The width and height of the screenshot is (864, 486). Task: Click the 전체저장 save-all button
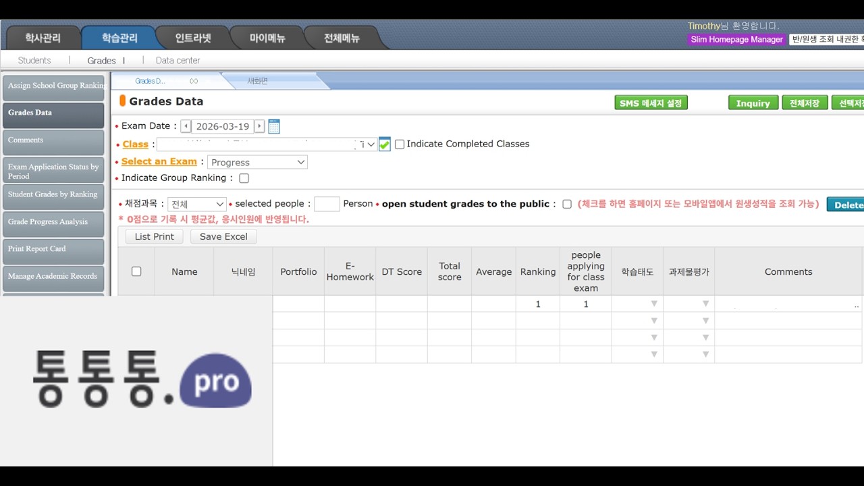[x=805, y=103]
